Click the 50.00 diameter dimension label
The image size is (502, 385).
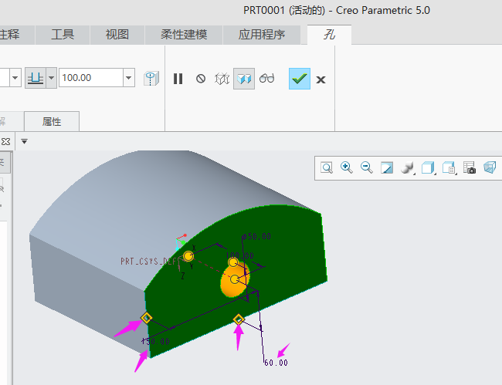tap(256, 237)
